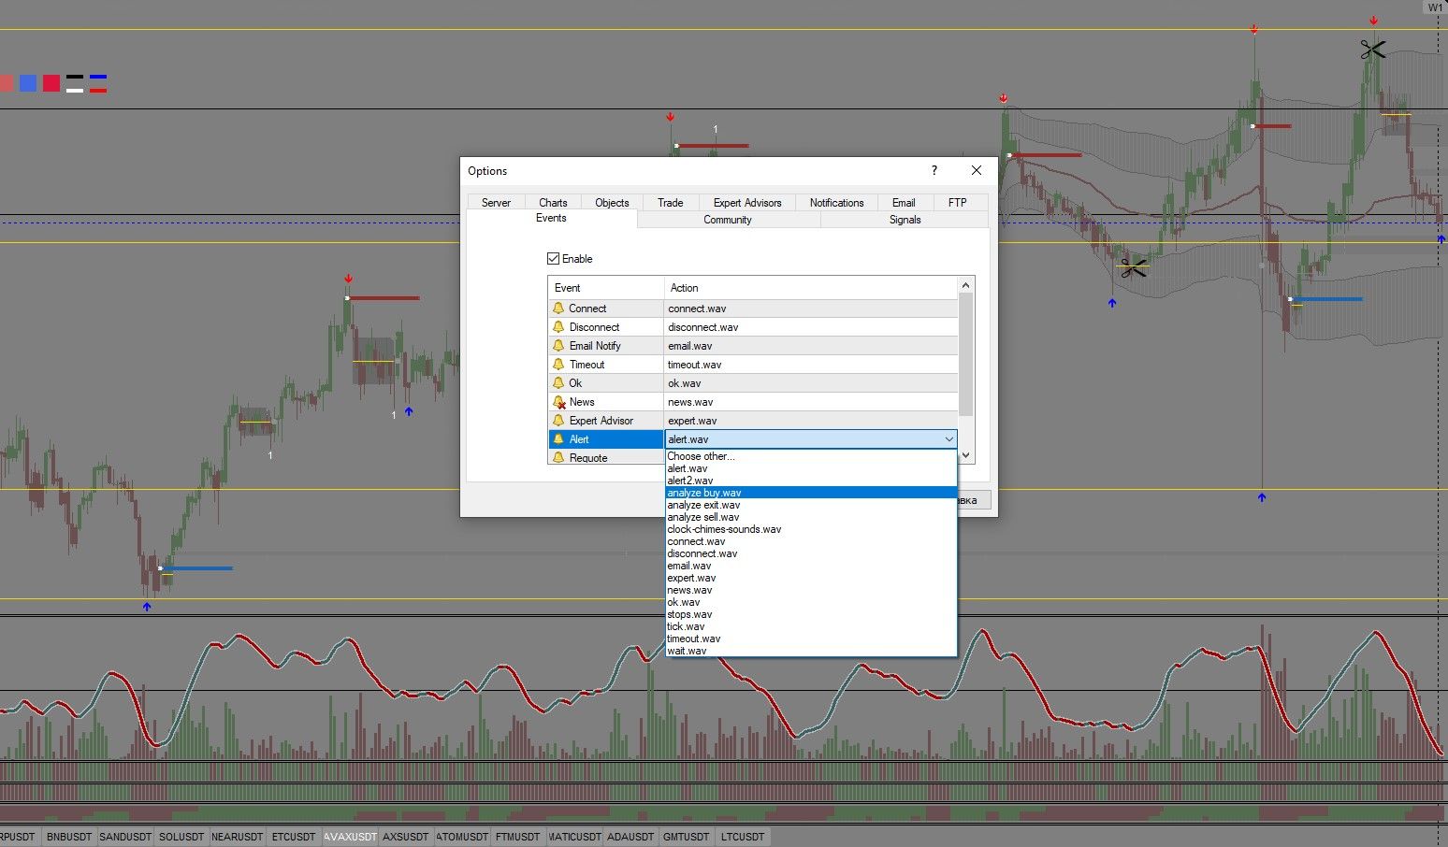Choose clock-chimes-sounds.wav from dropdown list

pyautogui.click(x=724, y=529)
